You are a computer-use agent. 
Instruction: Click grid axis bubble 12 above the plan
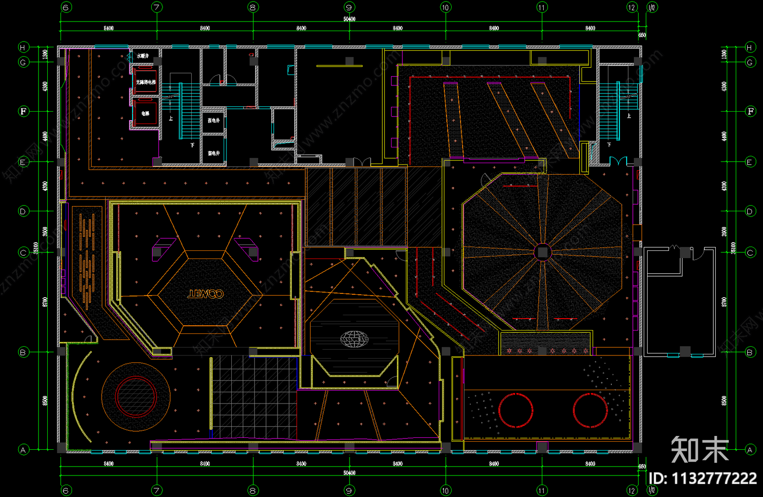coord(632,7)
